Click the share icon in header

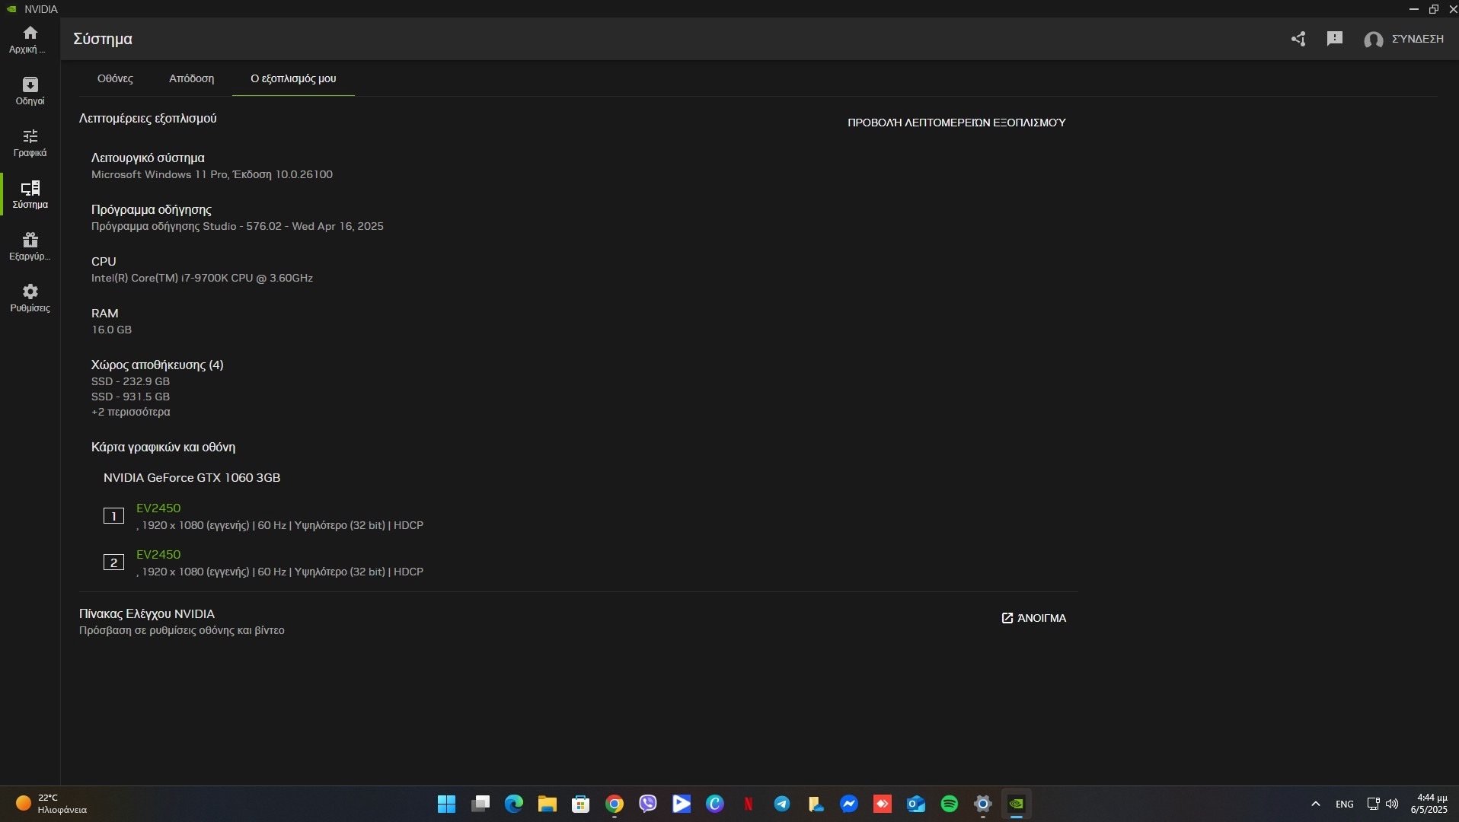click(1298, 39)
